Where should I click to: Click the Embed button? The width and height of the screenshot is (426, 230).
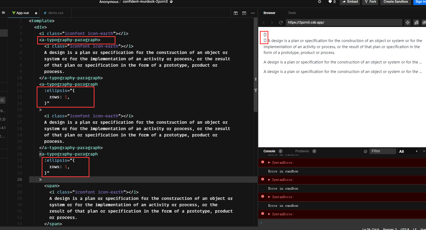tap(350, 2)
